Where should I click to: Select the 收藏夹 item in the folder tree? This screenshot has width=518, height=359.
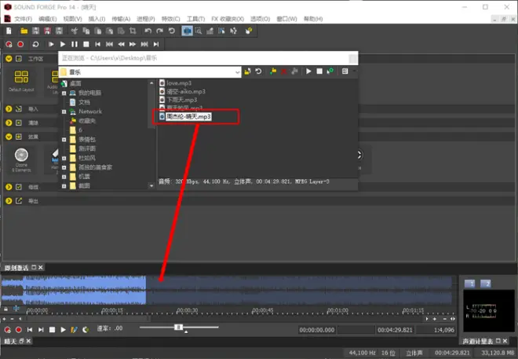click(87, 121)
